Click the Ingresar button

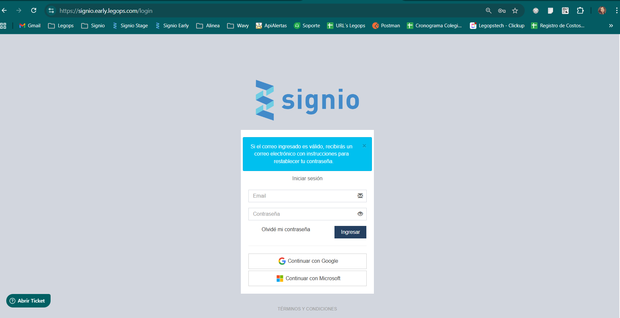coord(350,232)
